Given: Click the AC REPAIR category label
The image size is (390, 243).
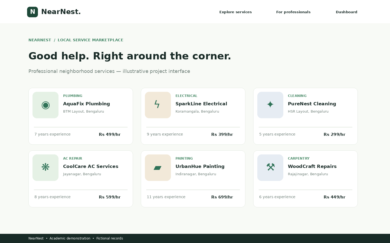Looking at the screenshot, I should [x=73, y=158].
